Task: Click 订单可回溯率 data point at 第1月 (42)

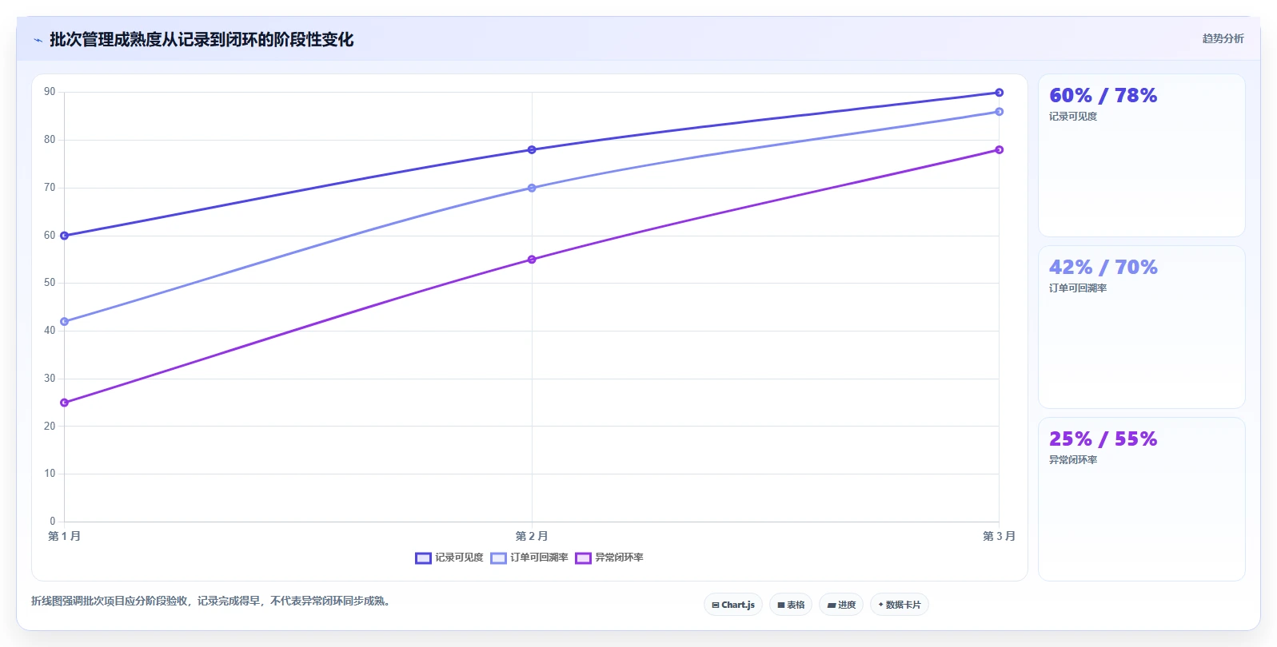Action: click(x=65, y=322)
